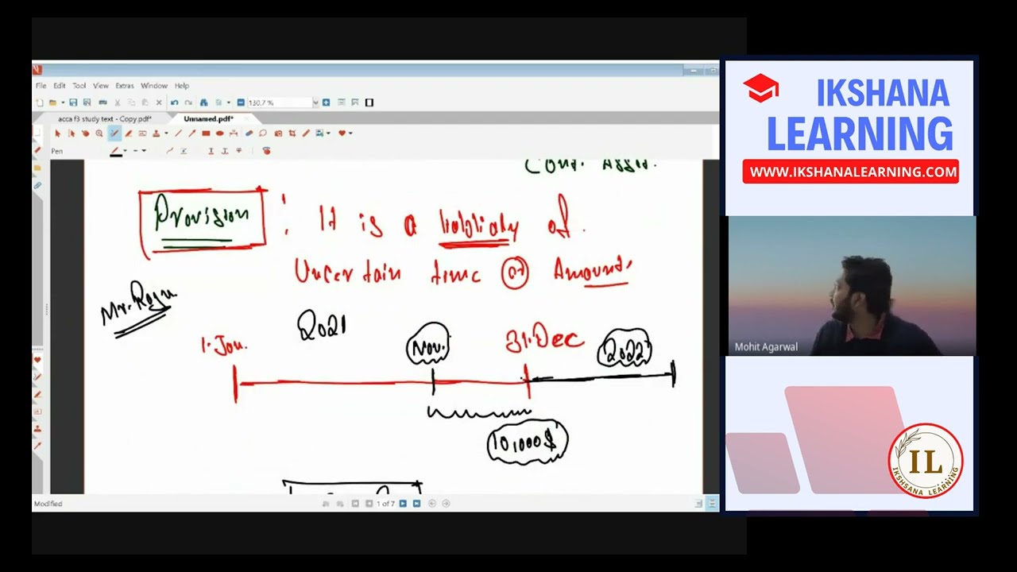Toggle full screen view icon
Viewport: 1017px width, 572px height.
(369, 102)
